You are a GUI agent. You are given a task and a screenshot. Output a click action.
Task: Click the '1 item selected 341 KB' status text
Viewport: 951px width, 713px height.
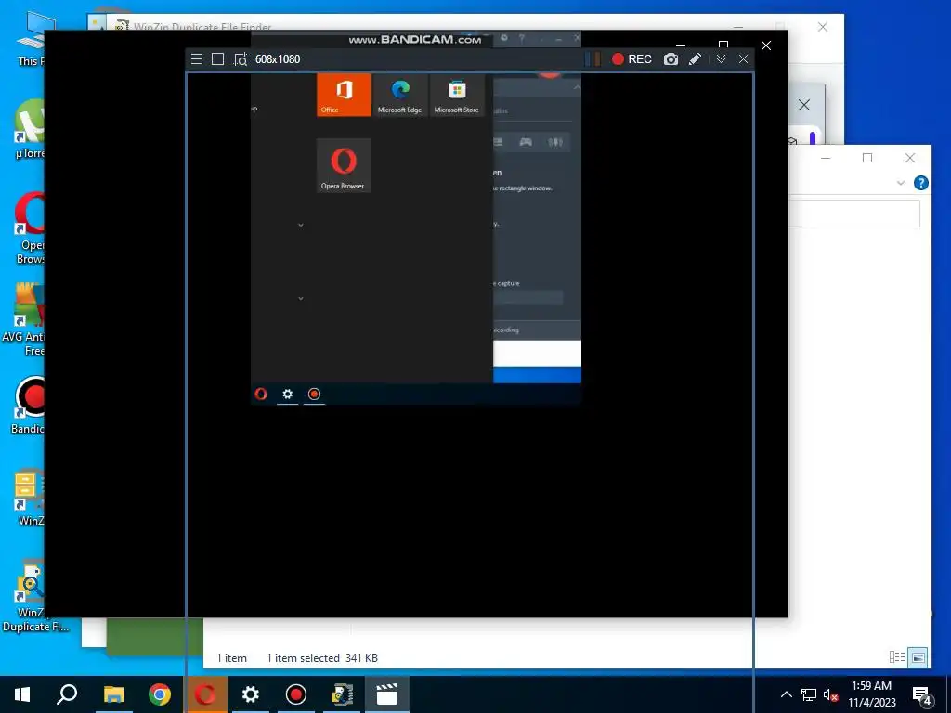322,658
